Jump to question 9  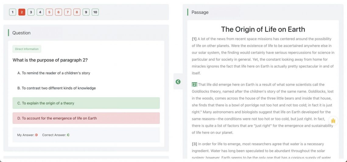86,12
